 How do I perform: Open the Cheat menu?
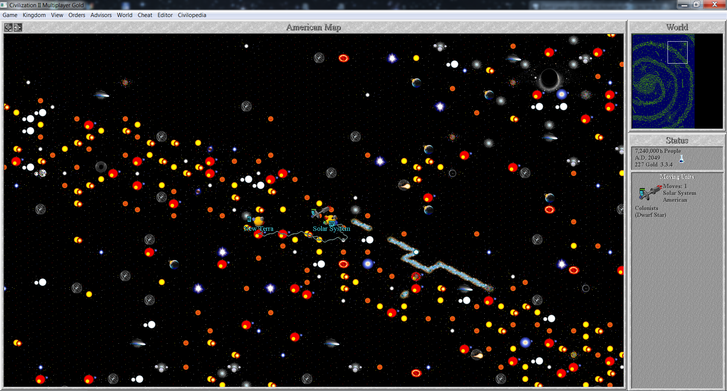tap(145, 15)
